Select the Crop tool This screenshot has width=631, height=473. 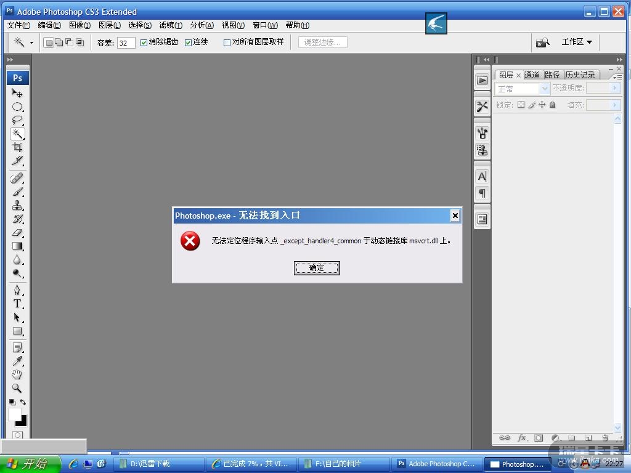(x=17, y=147)
